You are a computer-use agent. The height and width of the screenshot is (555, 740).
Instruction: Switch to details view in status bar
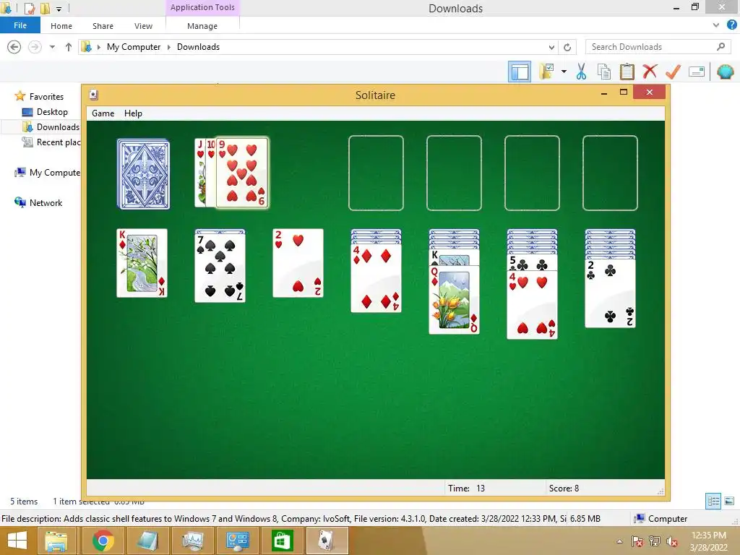click(x=713, y=501)
